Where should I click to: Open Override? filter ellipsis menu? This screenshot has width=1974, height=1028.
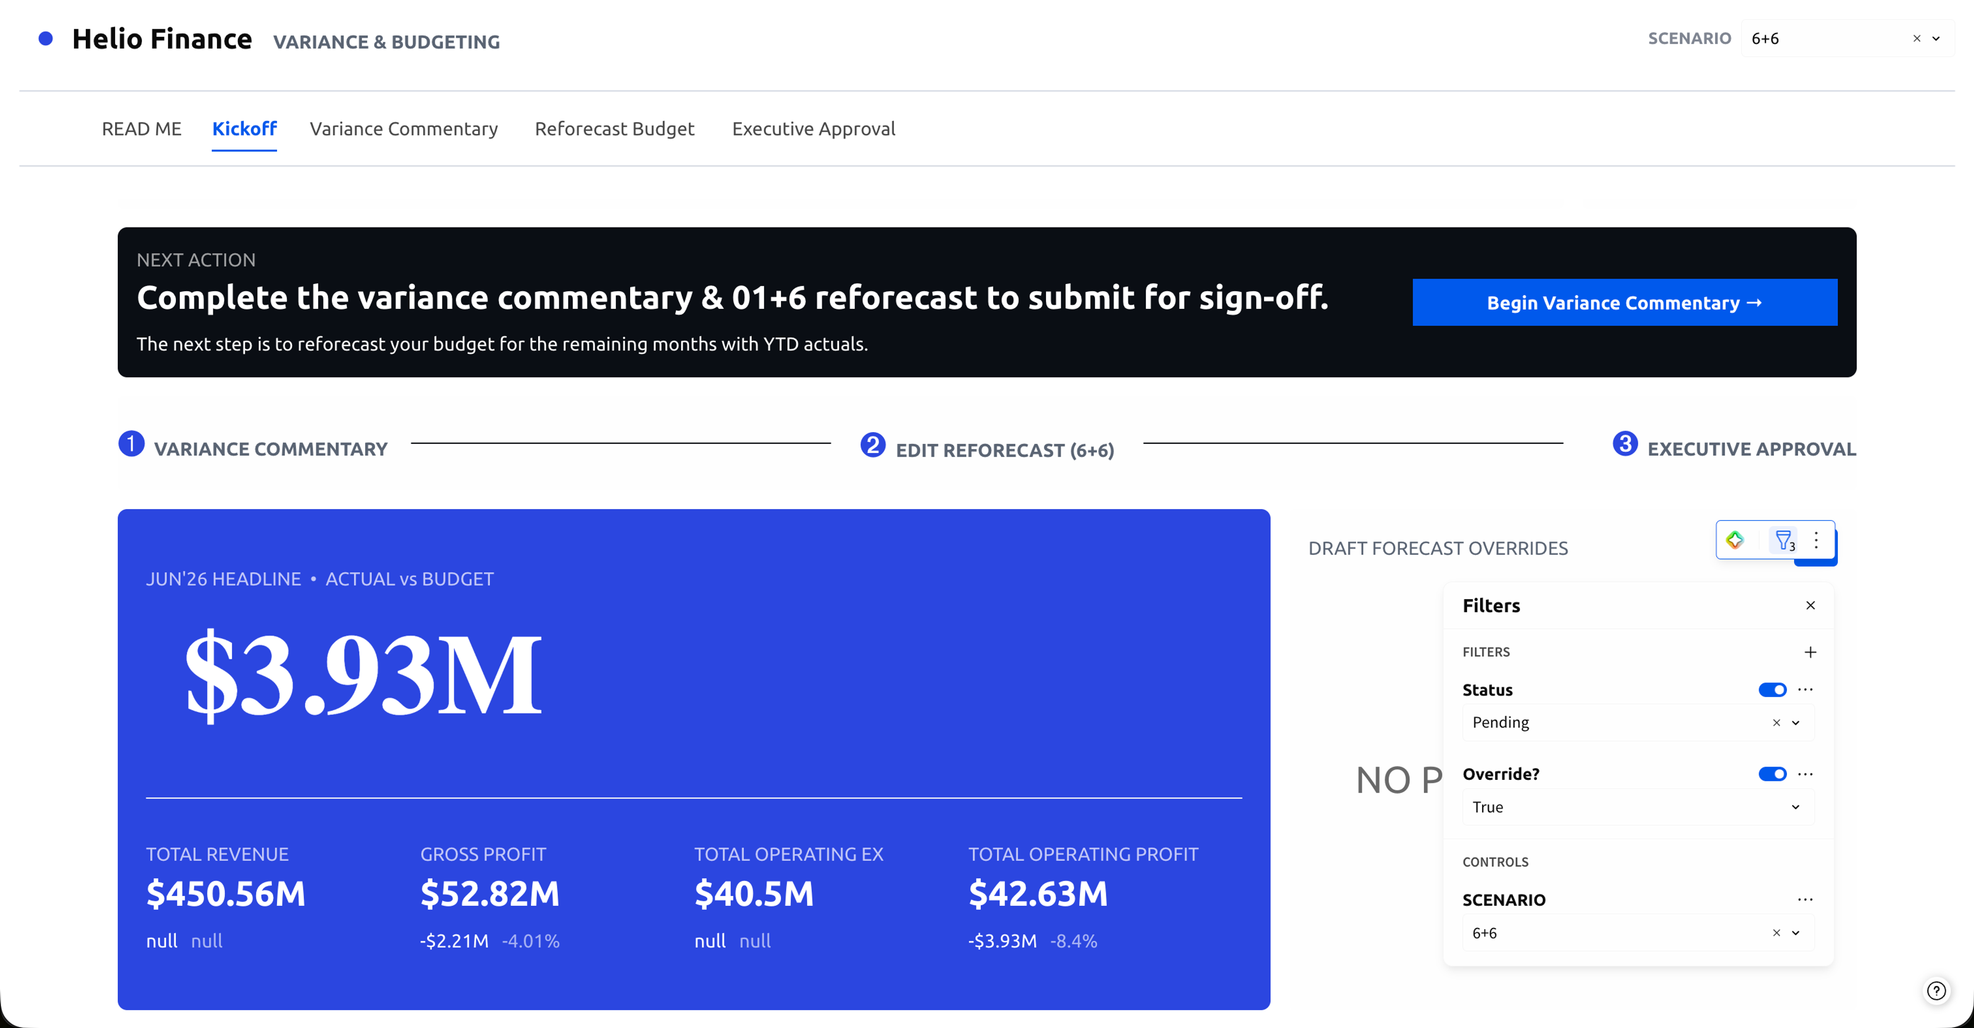[1805, 774]
